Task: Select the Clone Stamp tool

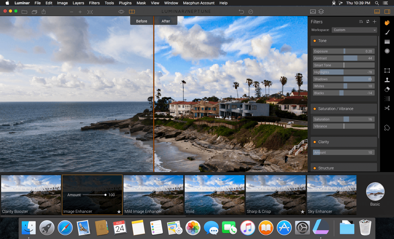Action: tap(387, 80)
